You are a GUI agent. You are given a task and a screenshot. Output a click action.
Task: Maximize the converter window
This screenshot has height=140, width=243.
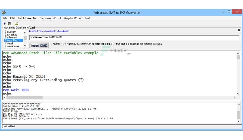click(229, 12)
